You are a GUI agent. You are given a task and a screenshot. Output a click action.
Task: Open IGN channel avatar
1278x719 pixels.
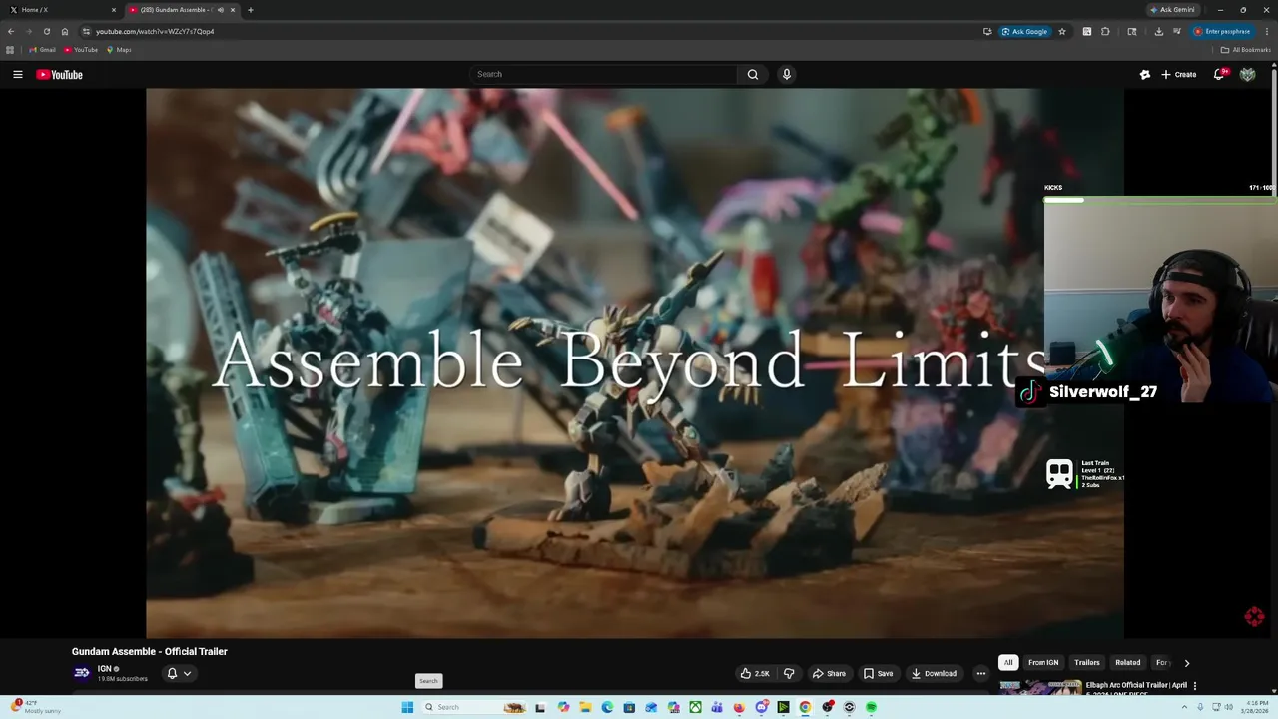tap(82, 673)
